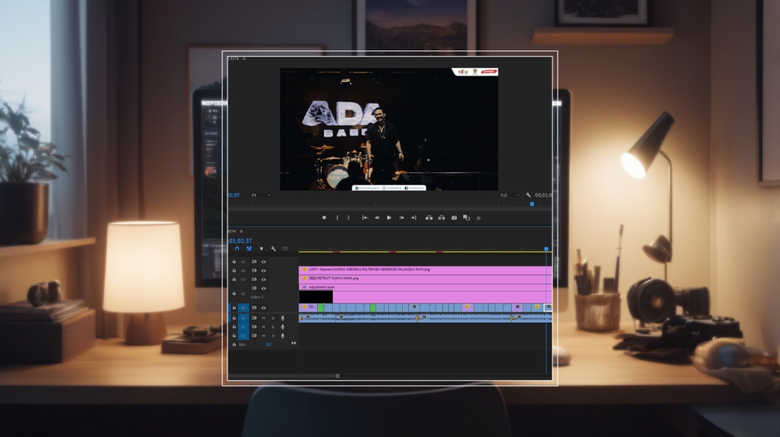Toggle V1 track targeting

243,308
